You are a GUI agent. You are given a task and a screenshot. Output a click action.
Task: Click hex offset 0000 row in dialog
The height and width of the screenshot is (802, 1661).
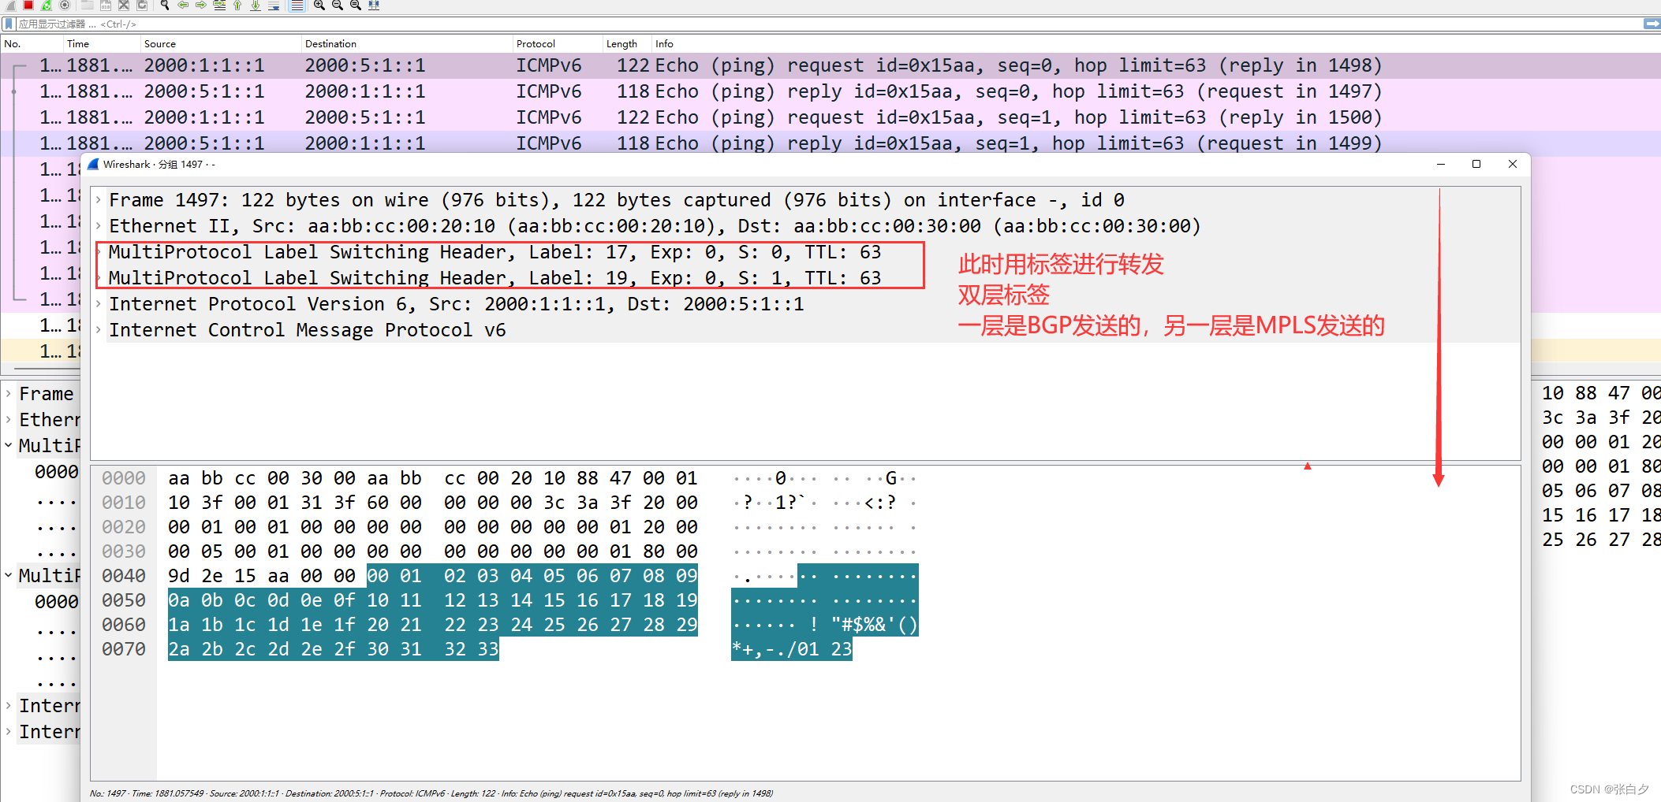(124, 478)
